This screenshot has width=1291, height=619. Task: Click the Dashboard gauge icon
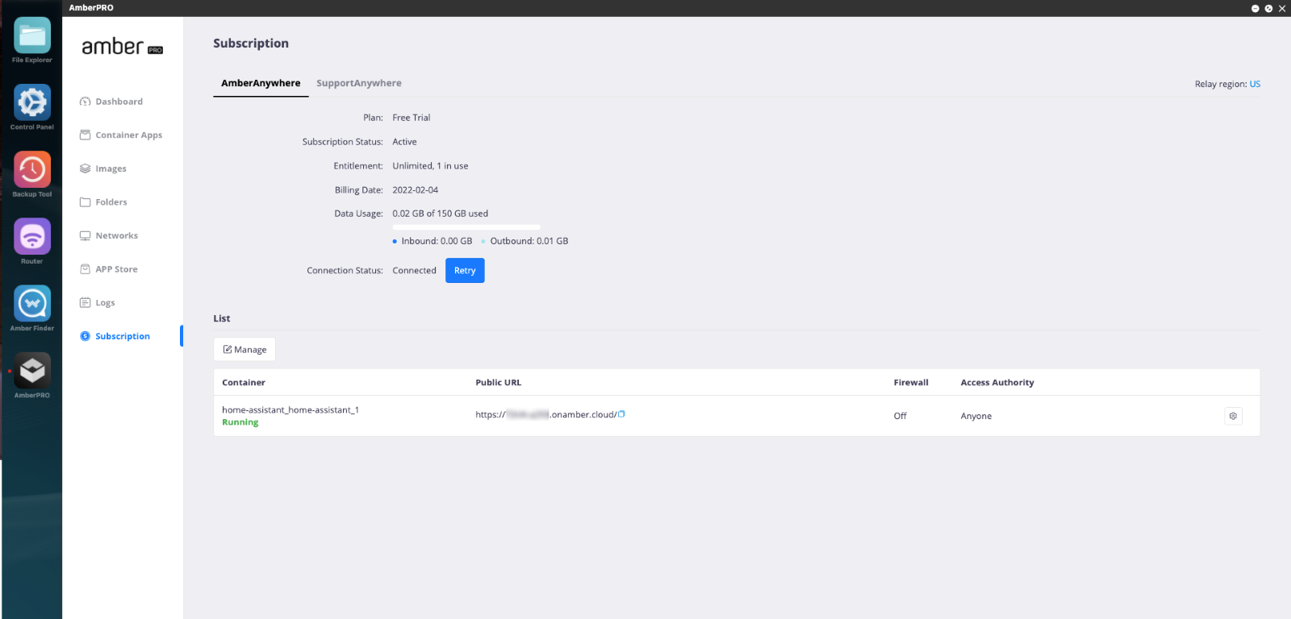85,102
